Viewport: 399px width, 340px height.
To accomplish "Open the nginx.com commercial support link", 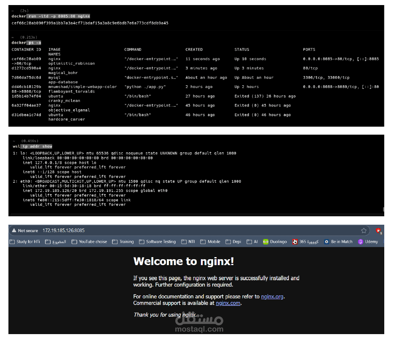I will 228,303.
